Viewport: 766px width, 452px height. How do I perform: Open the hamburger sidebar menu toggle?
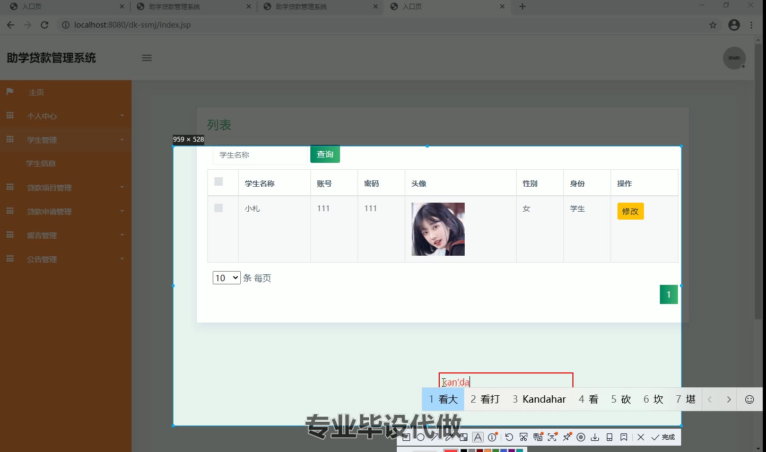147,58
